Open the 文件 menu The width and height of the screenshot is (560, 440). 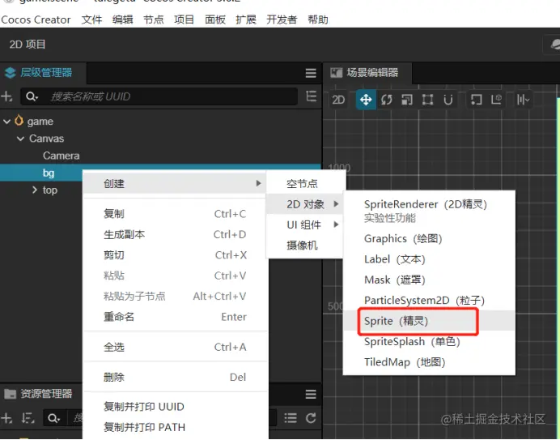click(x=91, y=19)
